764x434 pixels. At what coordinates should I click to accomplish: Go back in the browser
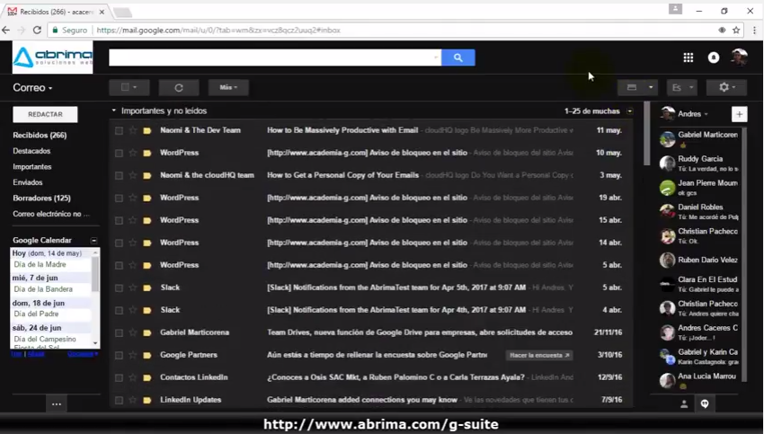6,31
